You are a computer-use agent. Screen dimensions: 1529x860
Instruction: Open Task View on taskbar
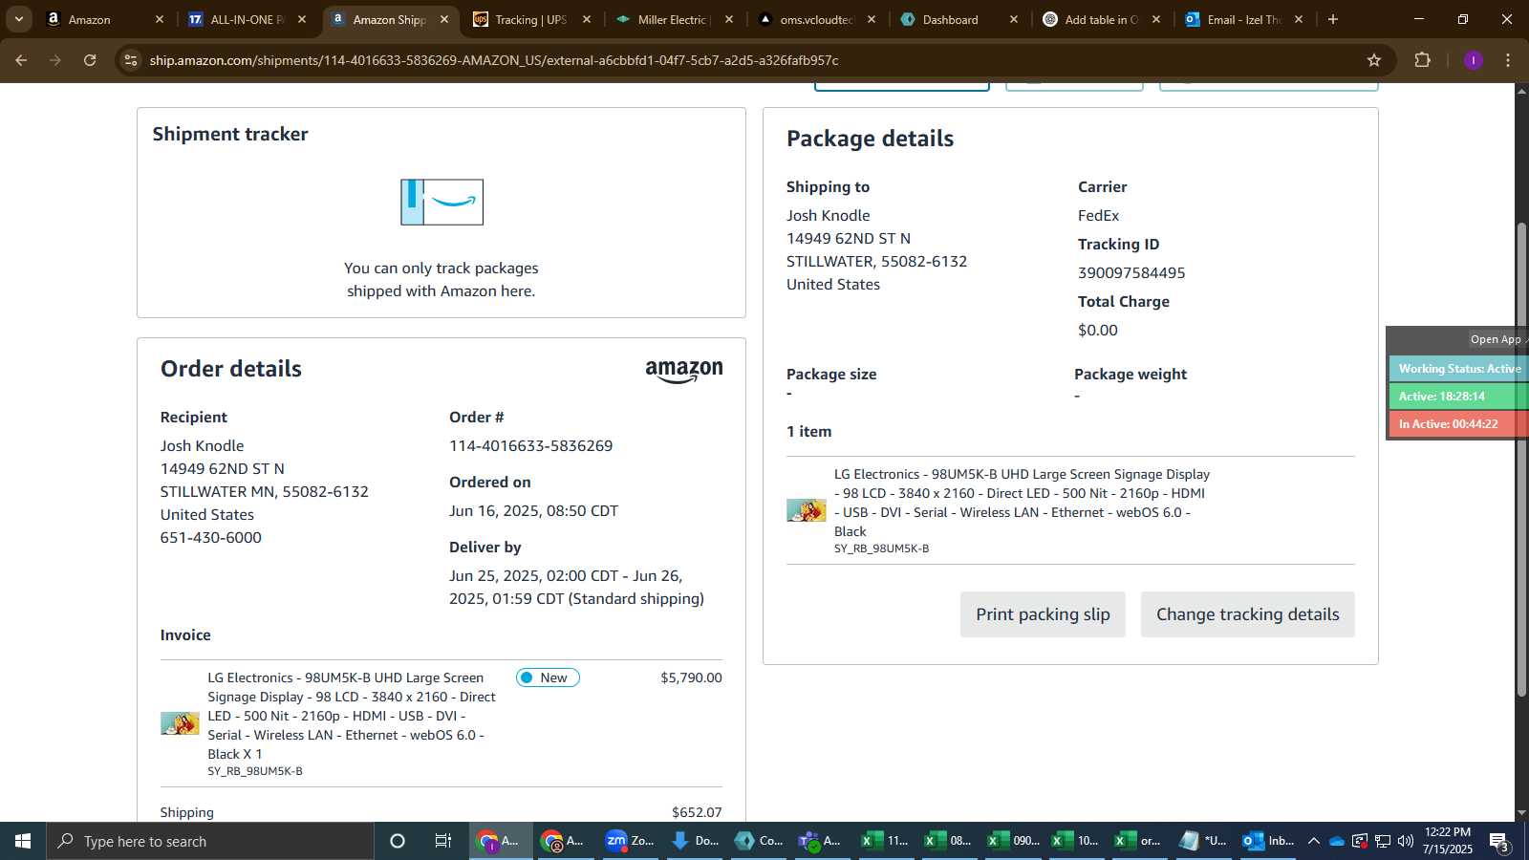click(442, 841)
